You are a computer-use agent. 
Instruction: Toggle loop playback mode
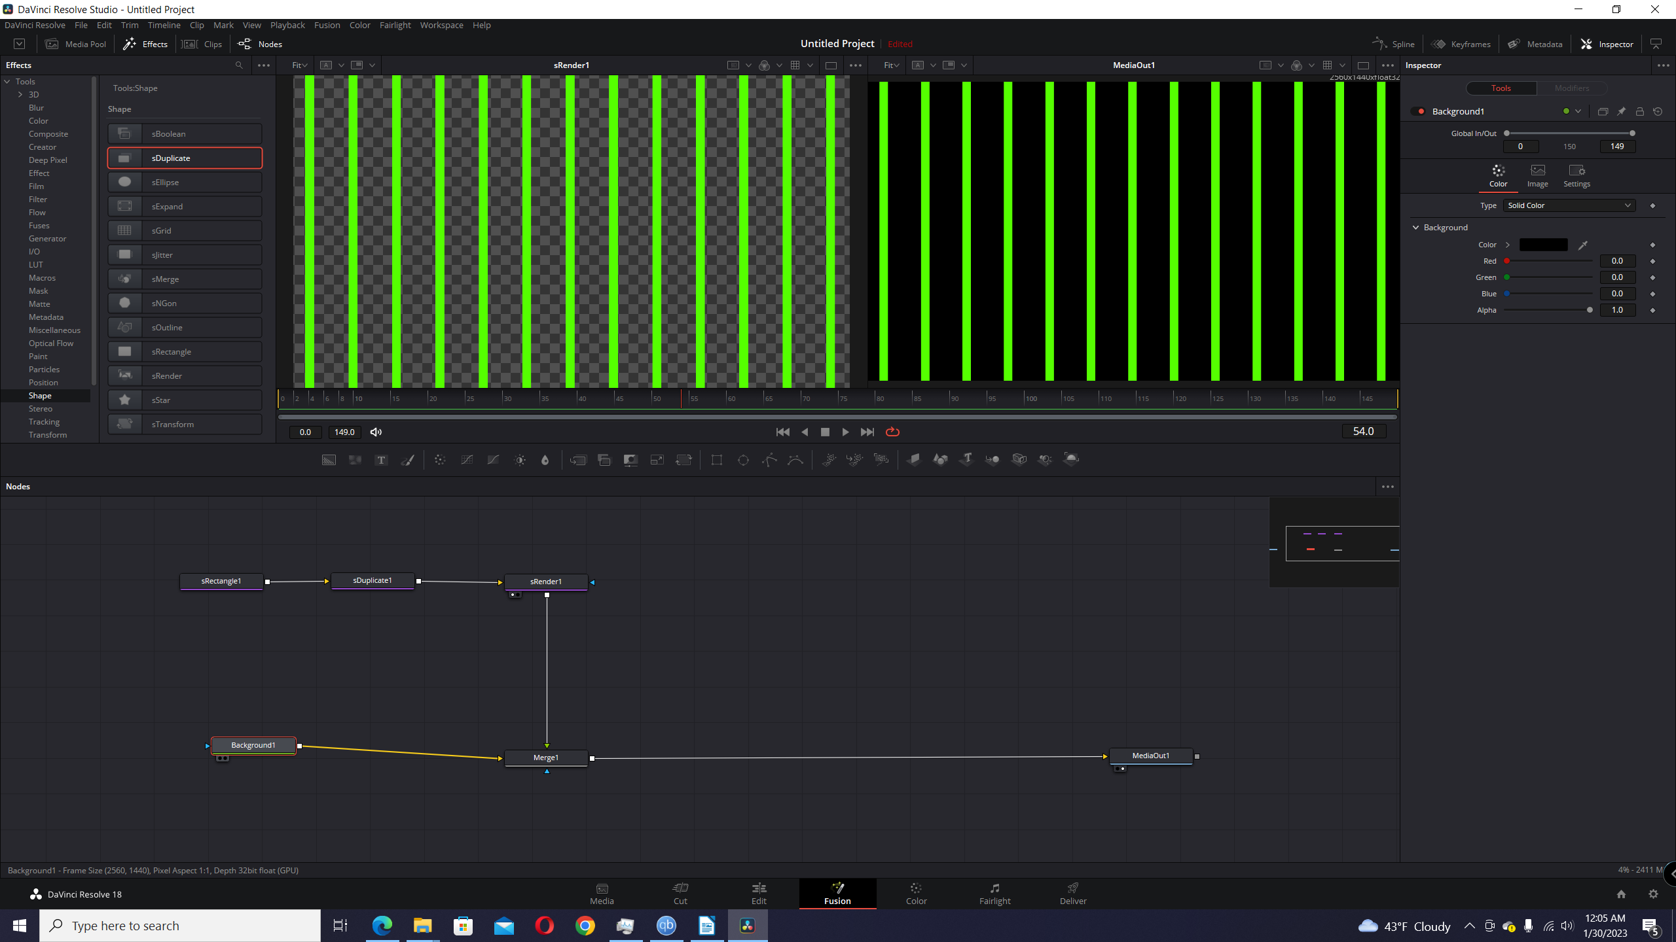coord(892,432)
